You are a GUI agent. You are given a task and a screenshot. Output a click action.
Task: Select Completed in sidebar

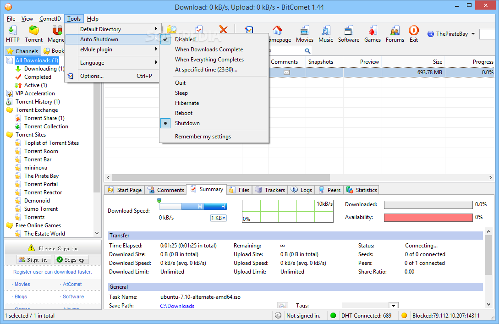pos(38,77)
